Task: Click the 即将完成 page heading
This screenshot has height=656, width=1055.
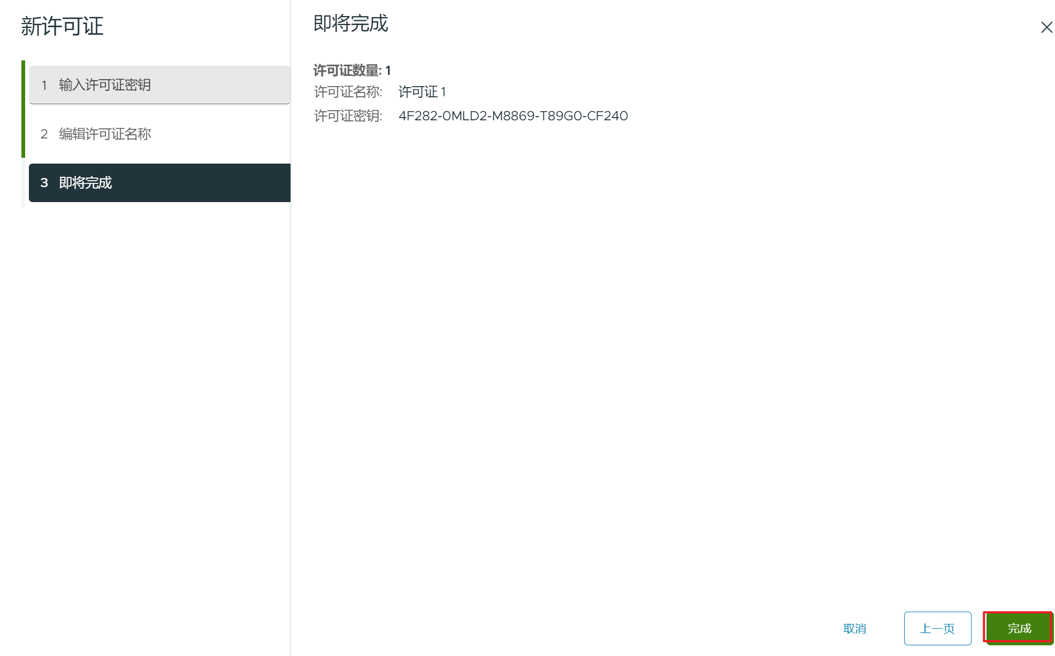Action: click(350, 24)
